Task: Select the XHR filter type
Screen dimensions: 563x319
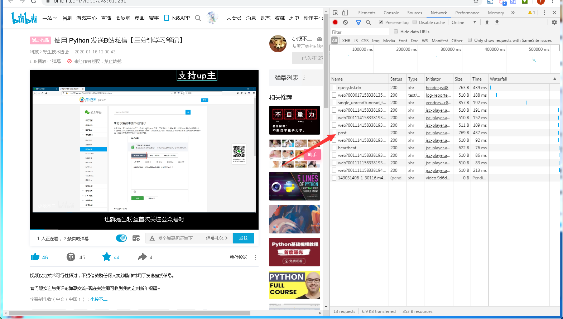Action: click(346, 40)
